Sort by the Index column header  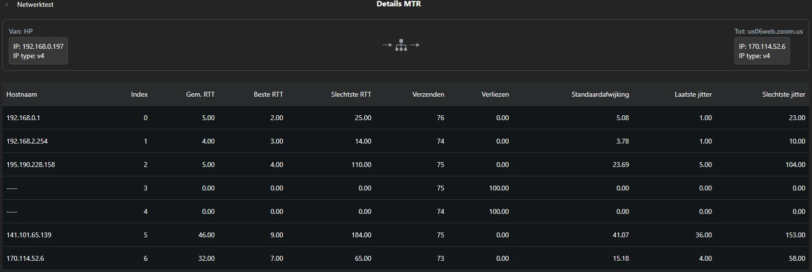click(139, 94)
